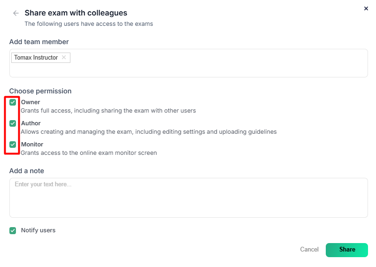Remove Tomax Instructor from team members

click(x=64, y=57)
